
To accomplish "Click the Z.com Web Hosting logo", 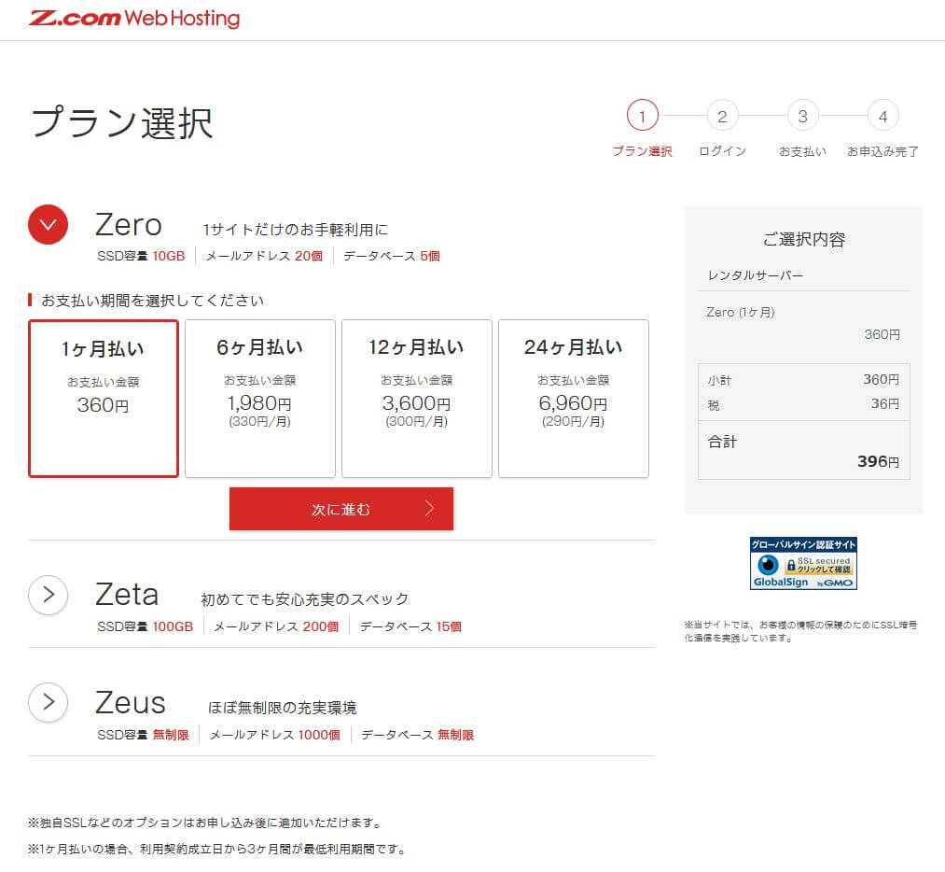I will coord(134,19).
